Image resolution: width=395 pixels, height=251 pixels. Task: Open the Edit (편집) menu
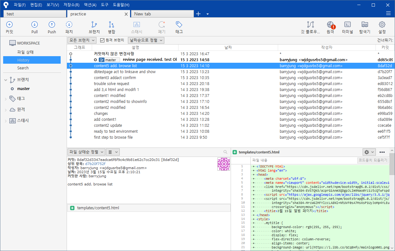point(36,5)
